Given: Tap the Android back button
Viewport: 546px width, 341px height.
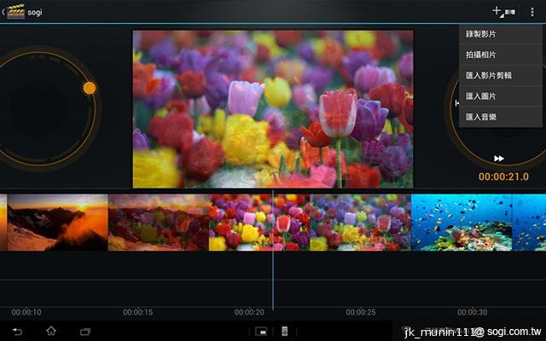Looking at the screenshot, I should [17, 332].
